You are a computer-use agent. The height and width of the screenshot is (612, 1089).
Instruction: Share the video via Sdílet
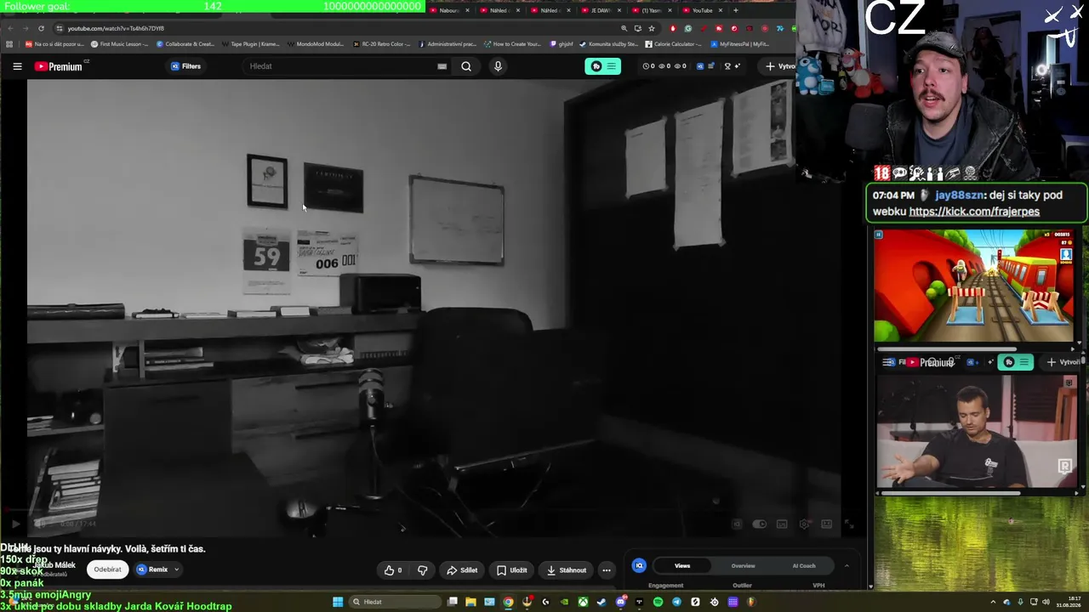462,570
